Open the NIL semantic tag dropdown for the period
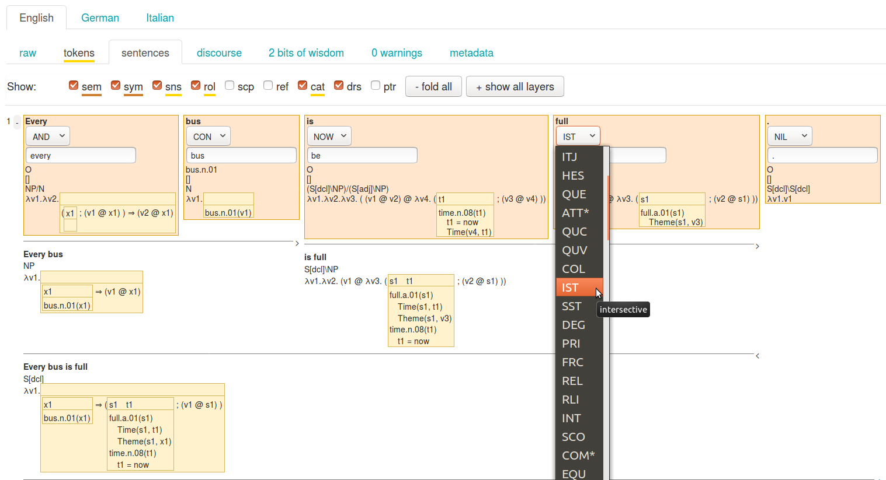The width and height of the screenshot is (886, 480). coord(790,136)
